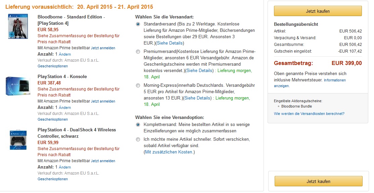The width and height of the screenshot is (374, 193).
Task: Click Jetzt anmelden for Prime under PlayStation 4 Konsole
Action: [x=103, y=102]
